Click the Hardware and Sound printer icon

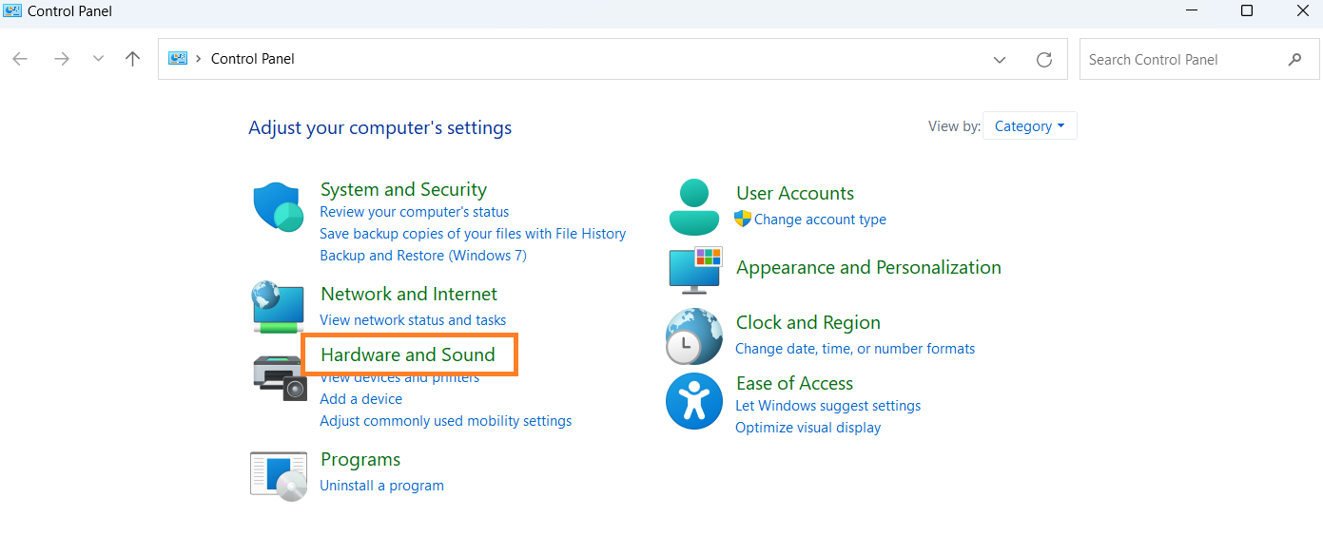pyautogui.click(x=280, y=376)
